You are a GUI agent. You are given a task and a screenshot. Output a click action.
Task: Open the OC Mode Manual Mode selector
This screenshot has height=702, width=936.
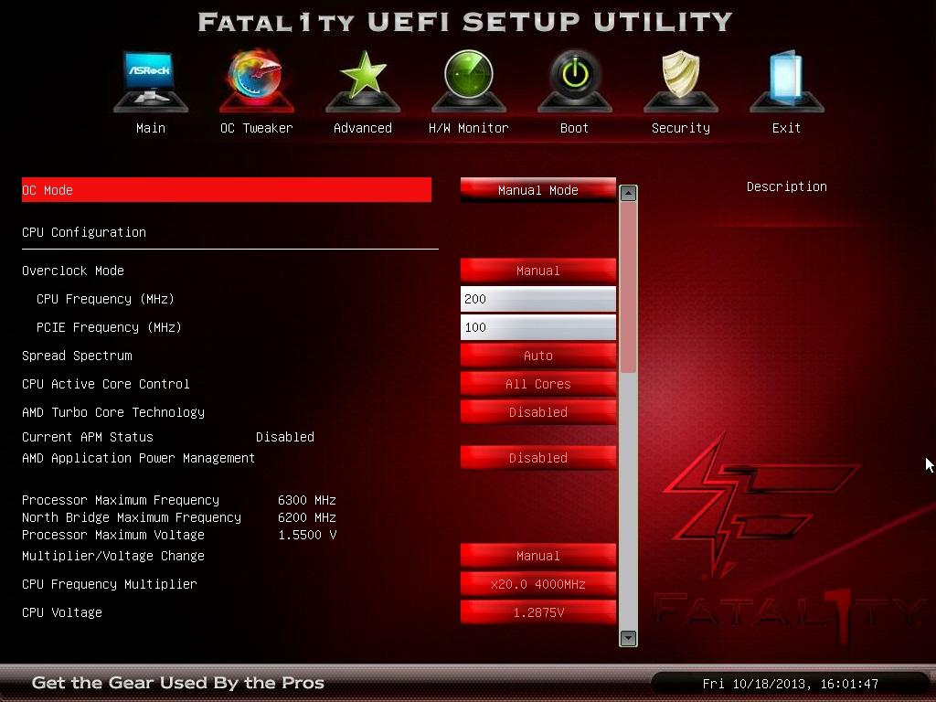point(537,190)
